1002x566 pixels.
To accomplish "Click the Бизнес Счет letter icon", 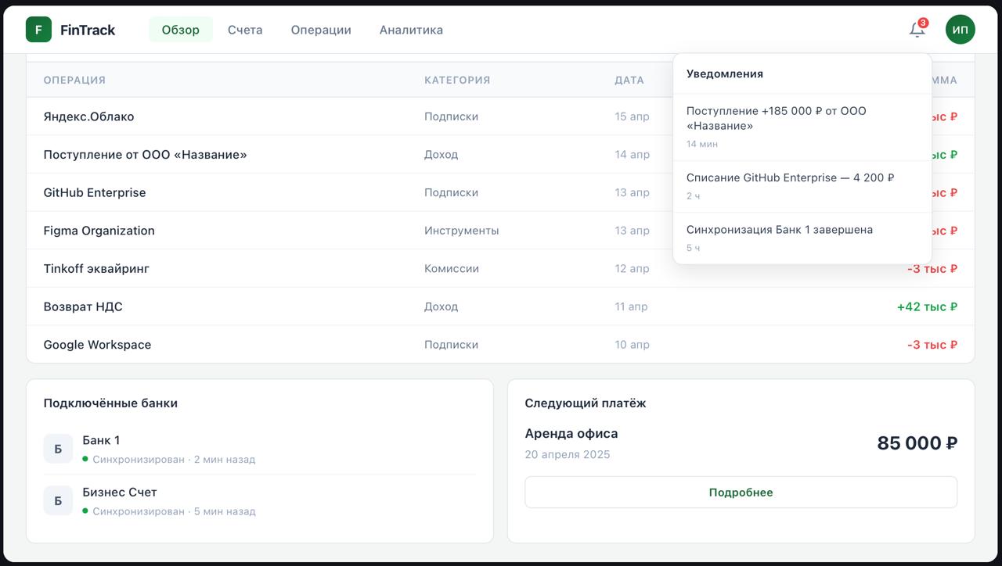I will point(58,500).
